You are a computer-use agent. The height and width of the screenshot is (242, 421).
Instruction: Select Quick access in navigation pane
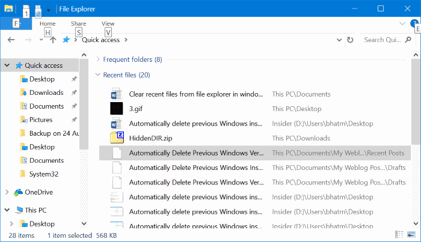tap(43, 65)
